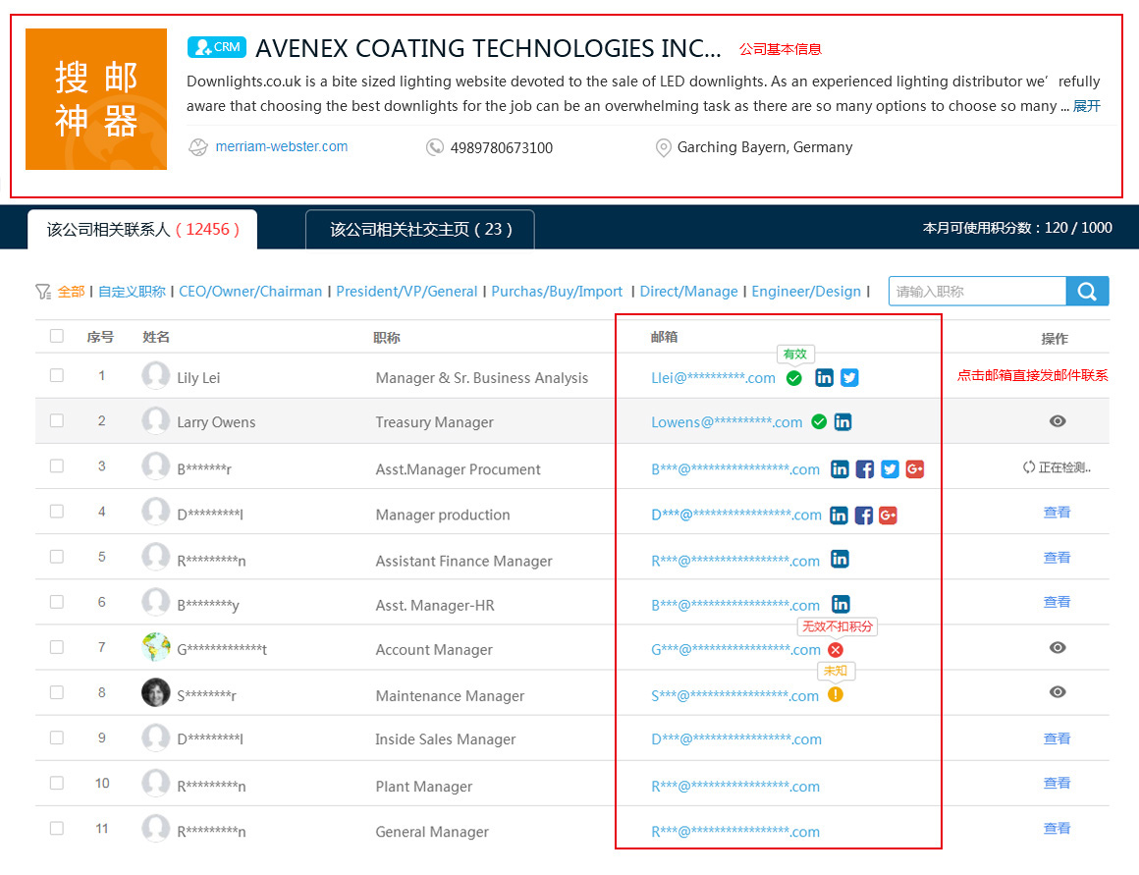
Task: Expand company description with 展开
Action: (1087, 106)
